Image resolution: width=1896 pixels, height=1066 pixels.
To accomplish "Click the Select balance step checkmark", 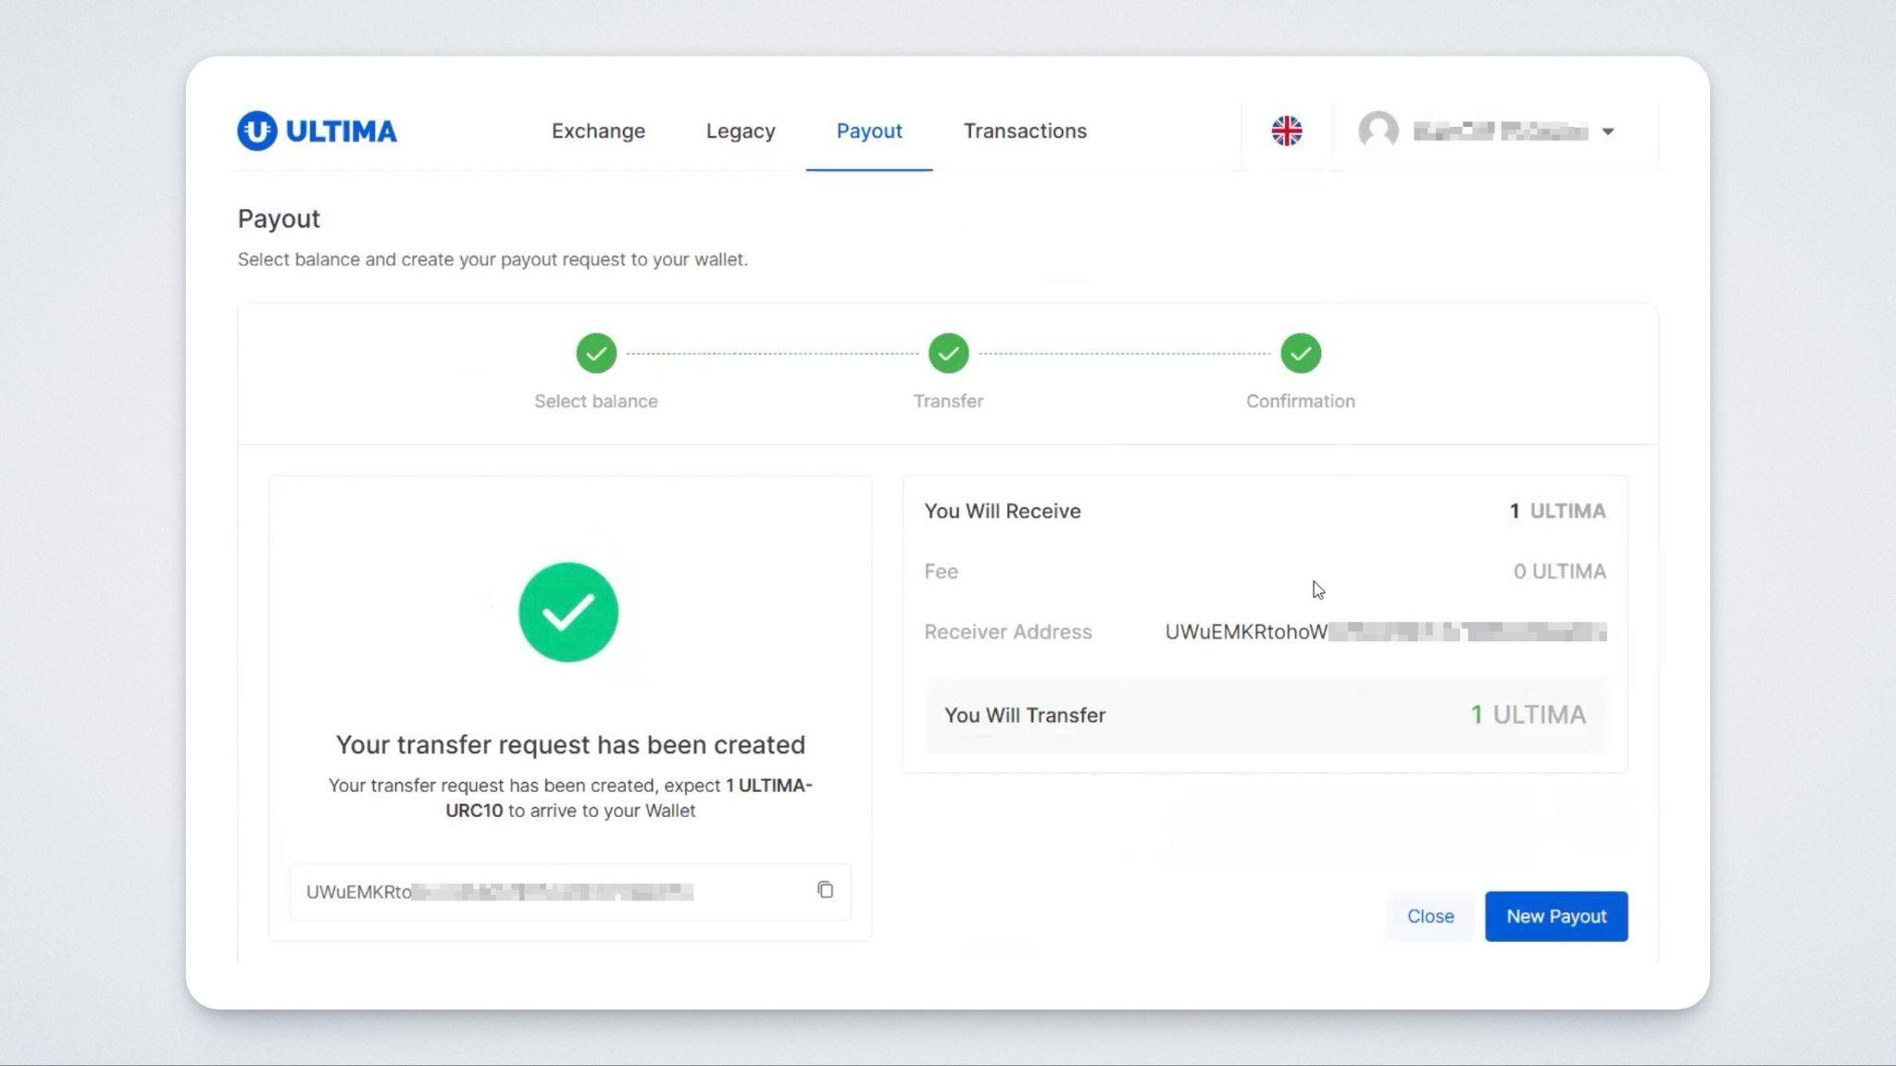I will (596, 353).
